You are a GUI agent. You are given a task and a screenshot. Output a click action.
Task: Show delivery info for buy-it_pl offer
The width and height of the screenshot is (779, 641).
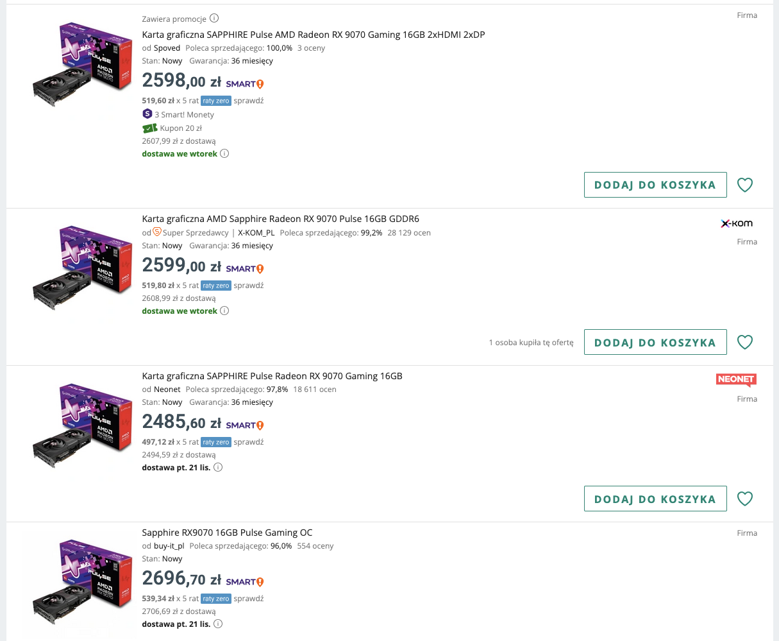pos(218,624)
